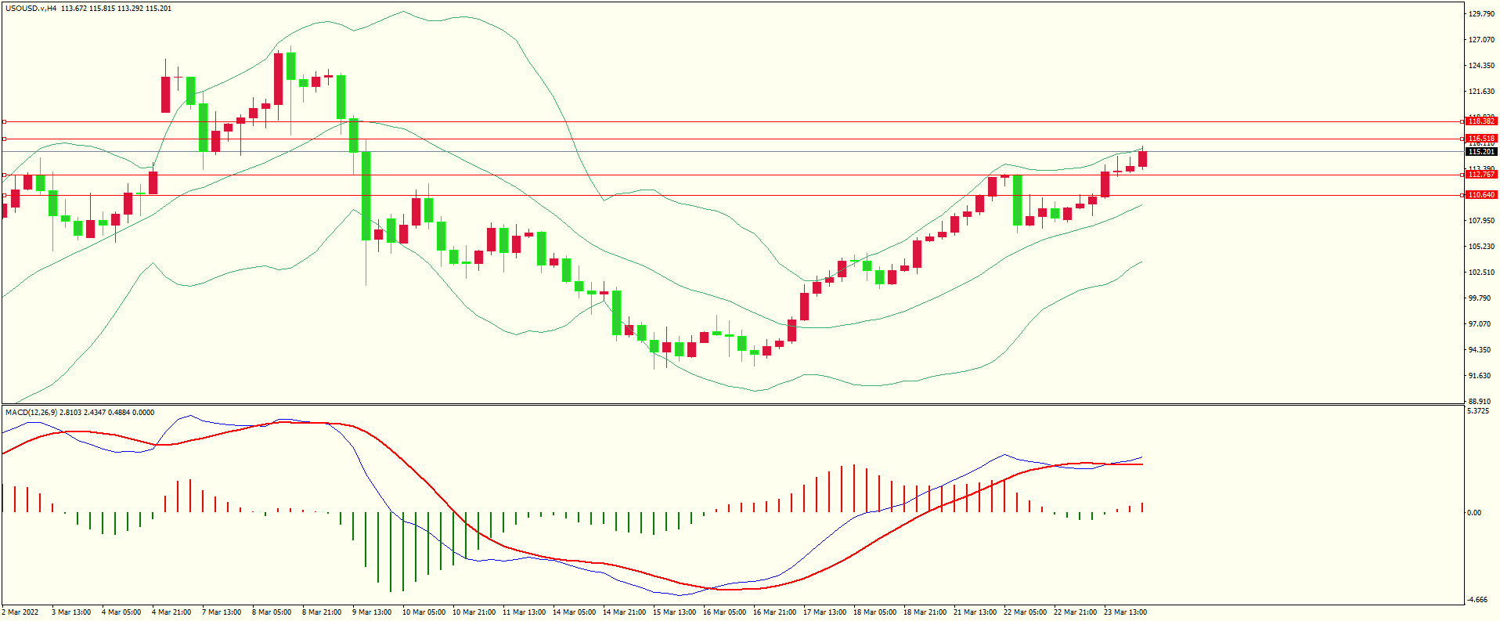Viewport: 1500px width, 621px height.
Task: Click the left handle of the 112.767 horizontal line
Action: click(x=4, y=175)
